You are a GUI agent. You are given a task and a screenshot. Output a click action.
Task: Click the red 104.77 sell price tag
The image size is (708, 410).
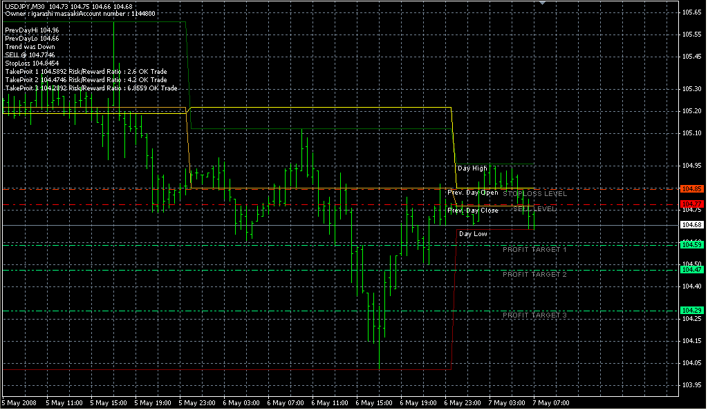[x=691, y=204]
